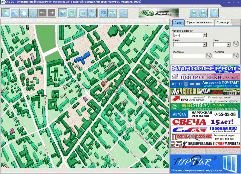Click the search magnifier beside Дом field

[x=236, y=44]
